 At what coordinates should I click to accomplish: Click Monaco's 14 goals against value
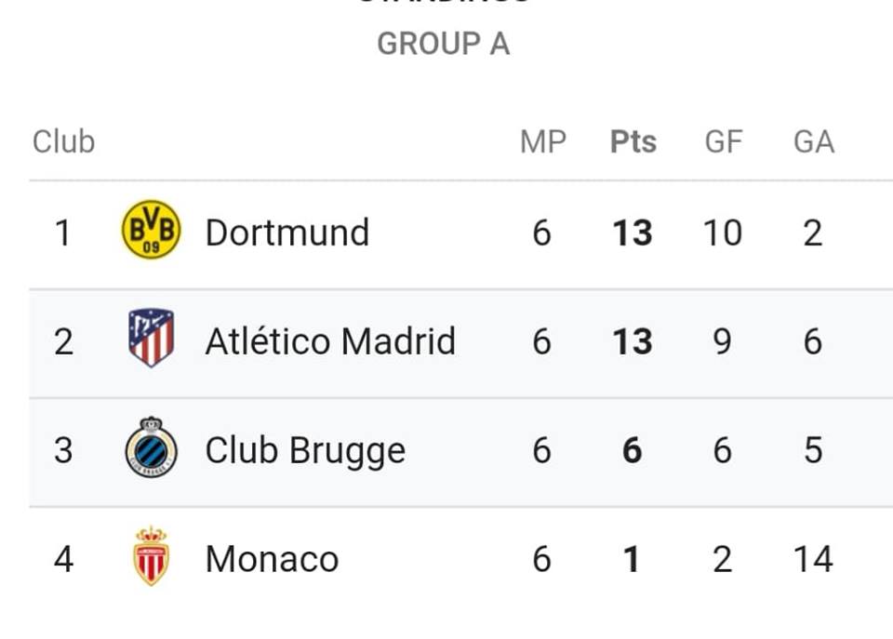tap(813, 559)
